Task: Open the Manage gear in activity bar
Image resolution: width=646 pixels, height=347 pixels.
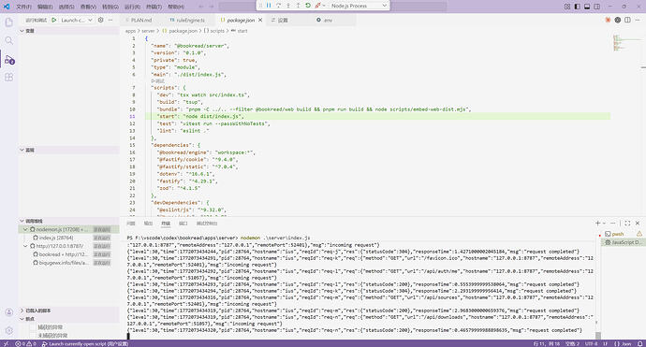Action: 8,330
